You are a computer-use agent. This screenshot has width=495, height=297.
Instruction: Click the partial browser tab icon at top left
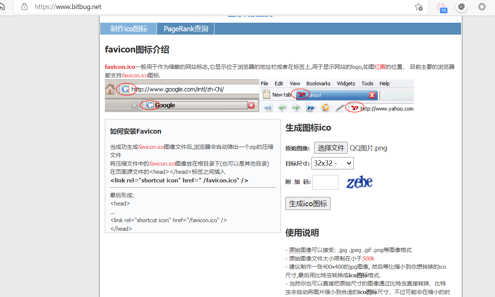[2, 7]
